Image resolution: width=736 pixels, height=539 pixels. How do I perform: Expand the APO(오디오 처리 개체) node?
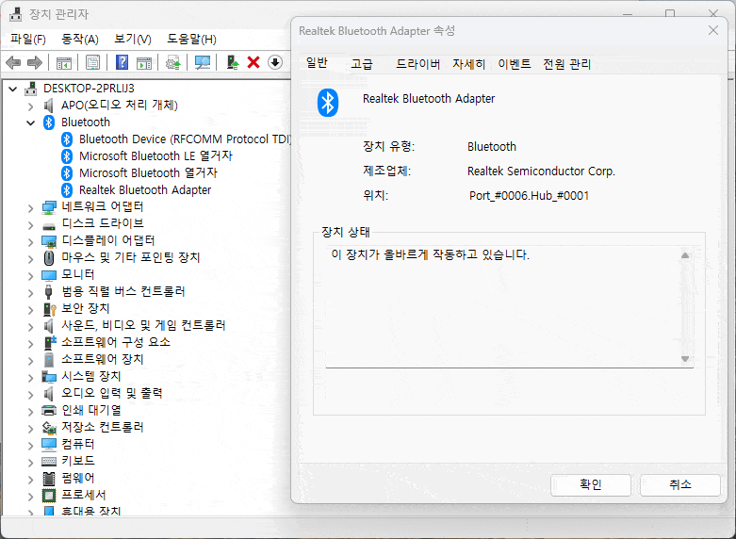coord(31,106)
